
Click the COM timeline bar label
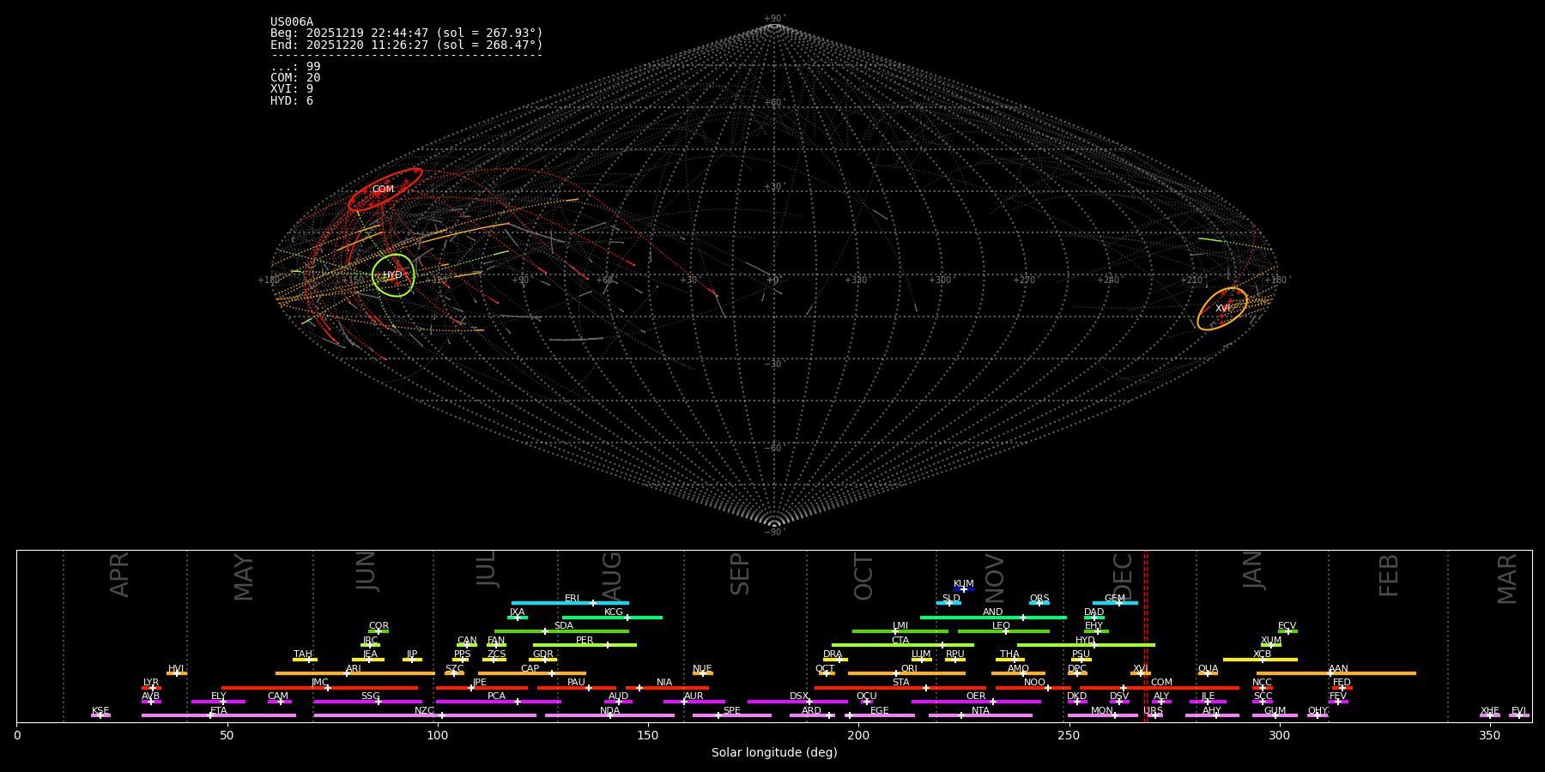(1161, 683)
